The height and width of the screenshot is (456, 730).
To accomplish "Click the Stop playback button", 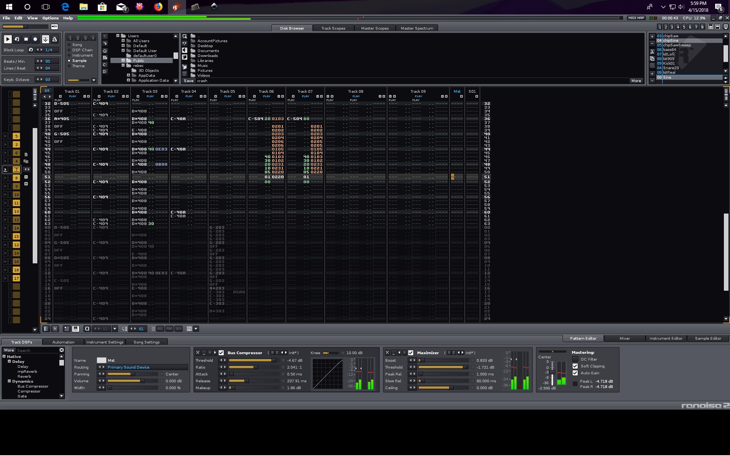I will [x=26, y=39].
